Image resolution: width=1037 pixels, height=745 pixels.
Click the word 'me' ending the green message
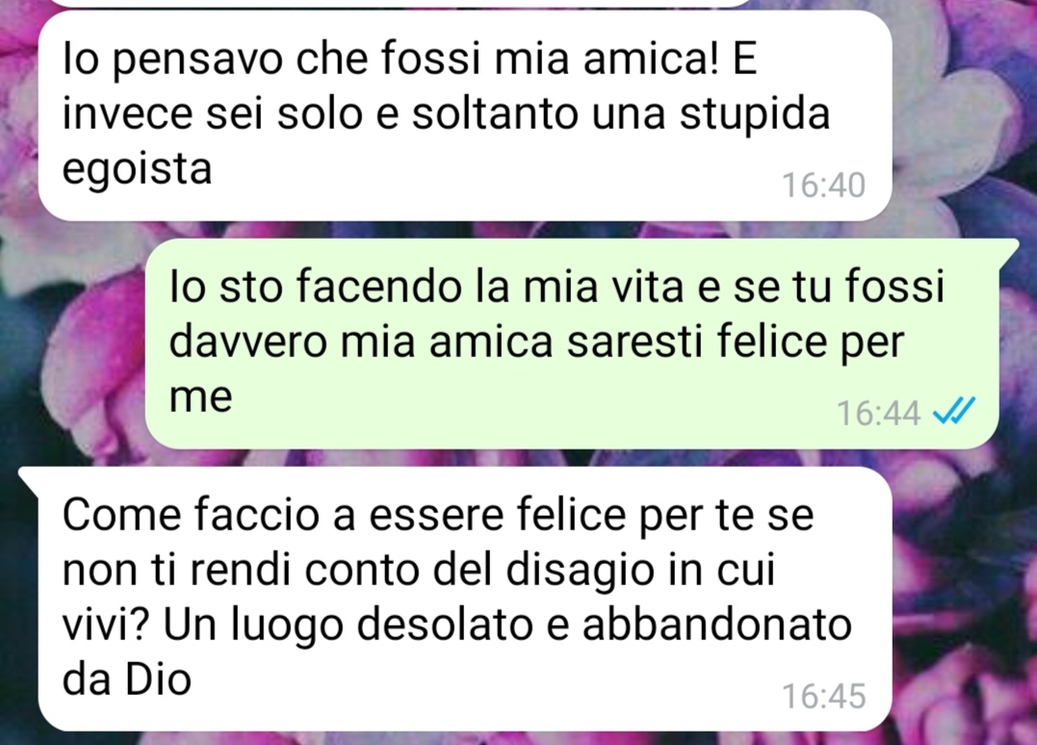(201, 398)
